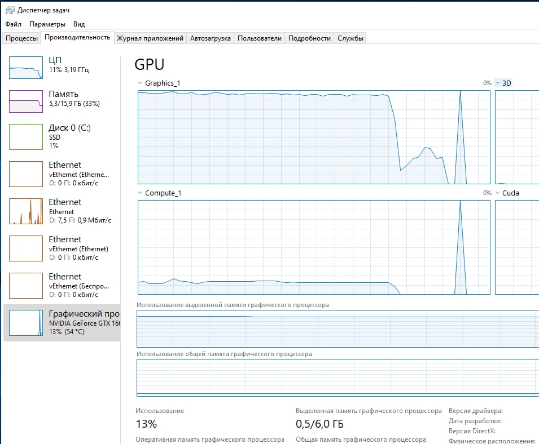The height and width of the screenshot is (444, 539).
Task: Click the Compute_1 utilization graph
Action: click(314, 247)
